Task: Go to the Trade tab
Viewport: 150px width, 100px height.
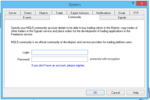Action: point(59,13)
